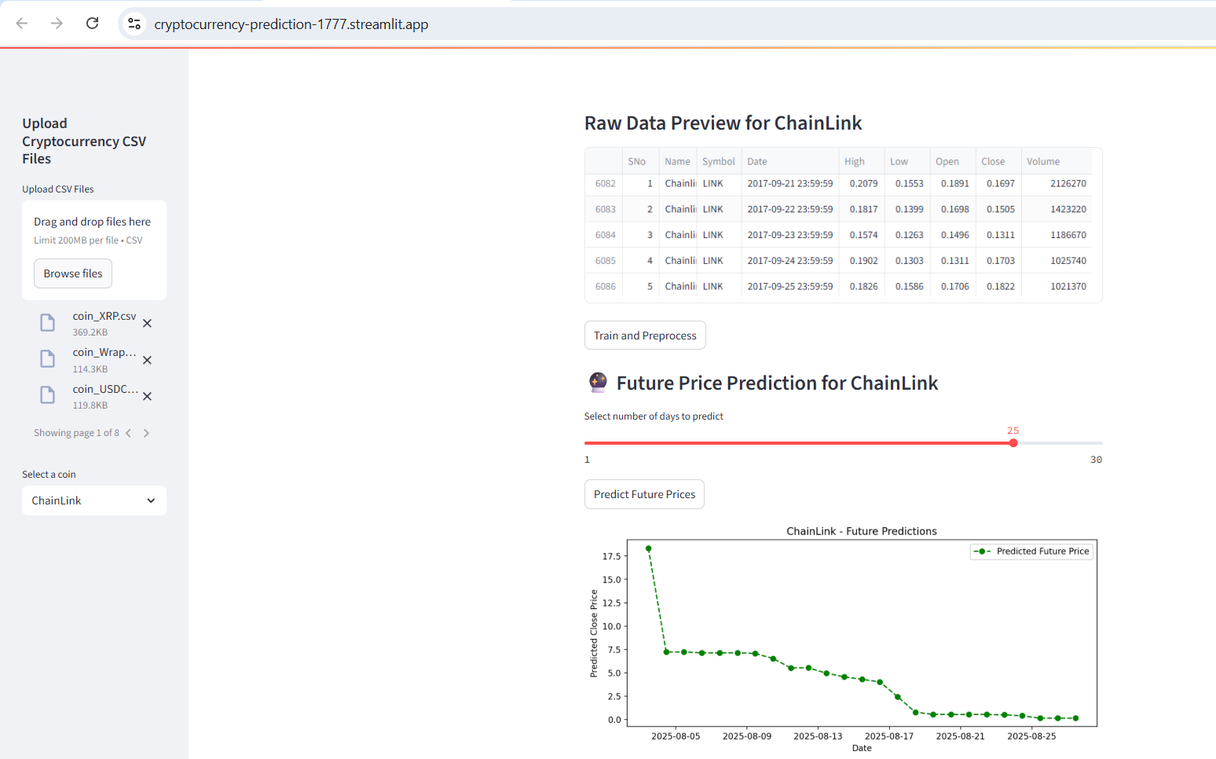Screen dimensions: 1216x759
Task: Click the coin_XRP.csv file icon
Action: pos(48,322)
